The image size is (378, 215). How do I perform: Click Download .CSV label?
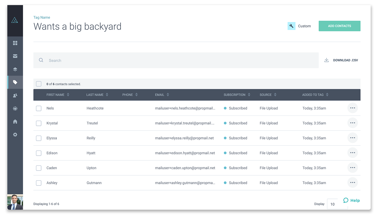345,60
